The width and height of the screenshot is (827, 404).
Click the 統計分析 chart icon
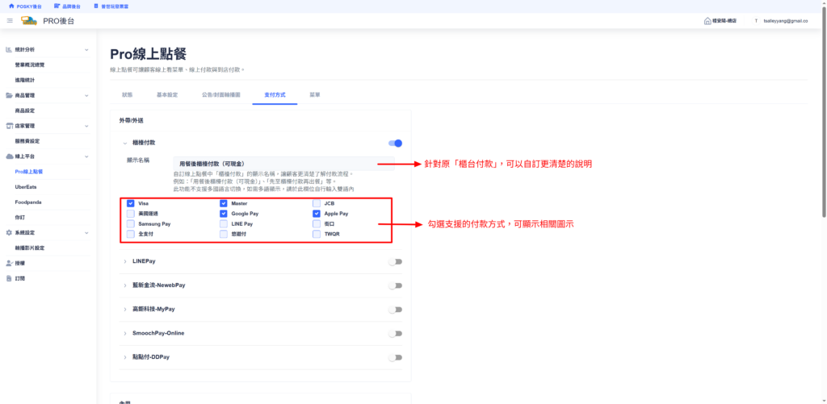9,49
